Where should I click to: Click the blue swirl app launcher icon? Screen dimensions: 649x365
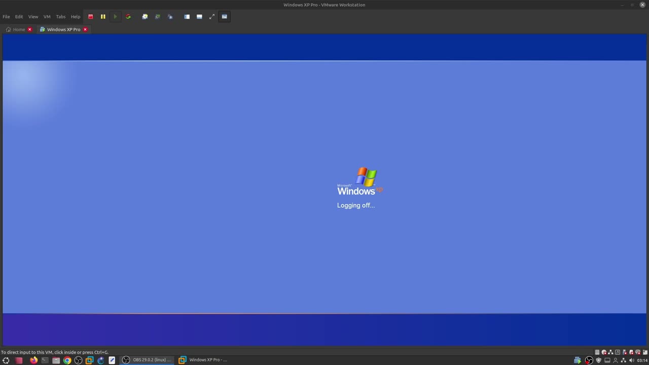(x=101, y=360)
